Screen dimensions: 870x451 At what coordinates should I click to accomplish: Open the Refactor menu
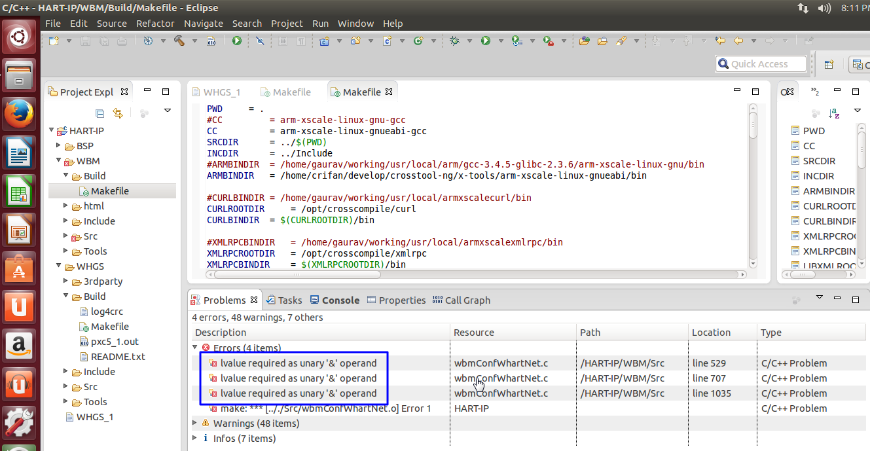pyautogui.click(x=155, y=24)
